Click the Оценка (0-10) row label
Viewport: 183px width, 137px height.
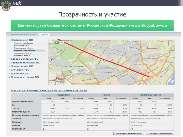click(x=19, y=129)
